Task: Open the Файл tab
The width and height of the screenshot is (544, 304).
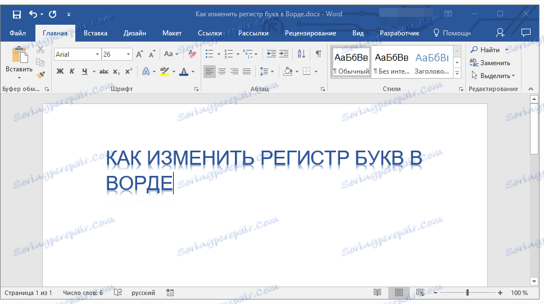Action: pos(17,33)
